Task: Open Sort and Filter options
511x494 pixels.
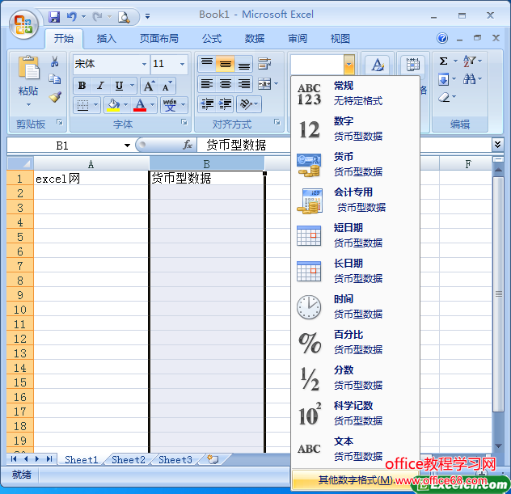Action: coord(472,61)
